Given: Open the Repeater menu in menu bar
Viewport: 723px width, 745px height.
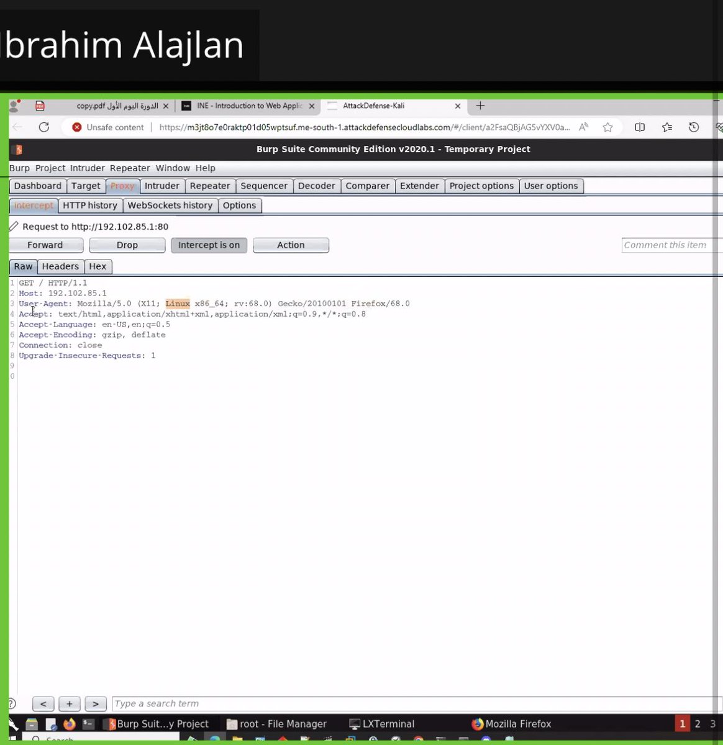Looking at the screenshot, I should tap(130, 168).
